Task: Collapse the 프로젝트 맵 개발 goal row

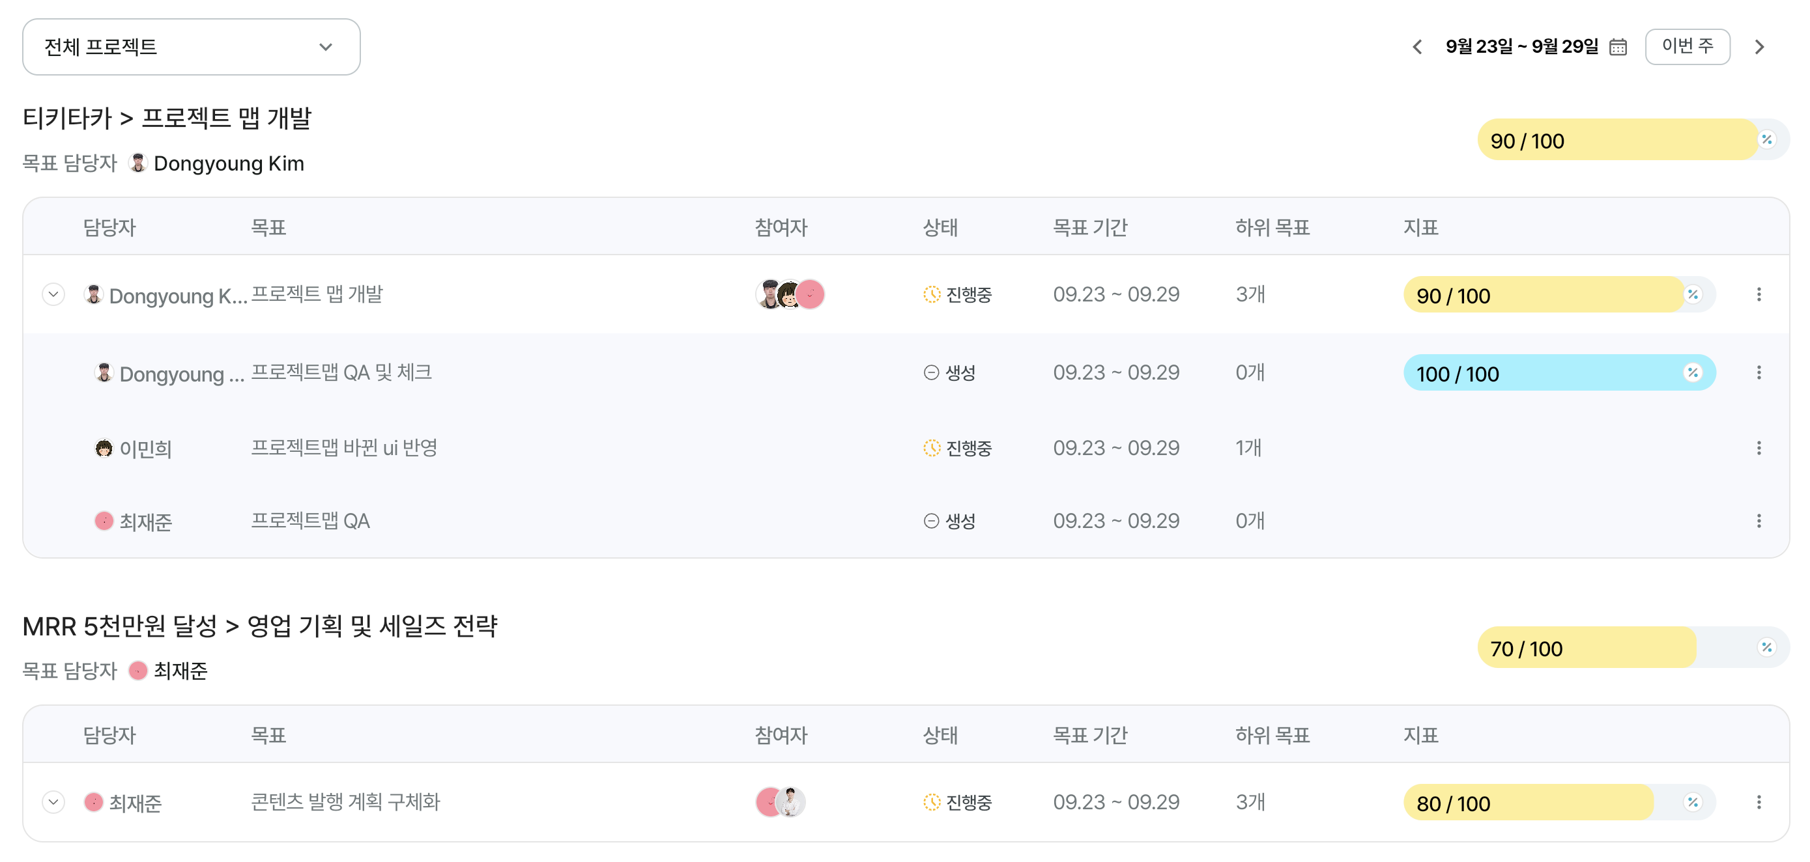Action: coord(53,294)
